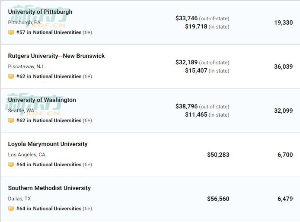Screen dimensions: 300x222
Task: Click Rutgers' #62 in National Universities text
Action: pyautogui.click(x=49, y=76)
